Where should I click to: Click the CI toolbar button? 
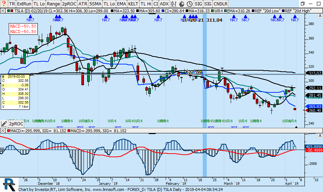(x=156, y=4)
